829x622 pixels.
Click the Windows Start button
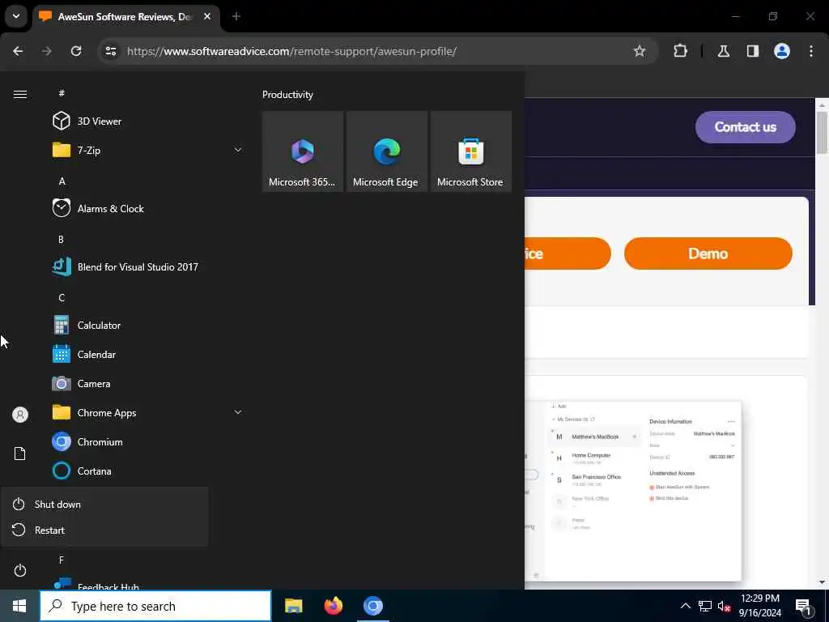click(x=19, y=606)
